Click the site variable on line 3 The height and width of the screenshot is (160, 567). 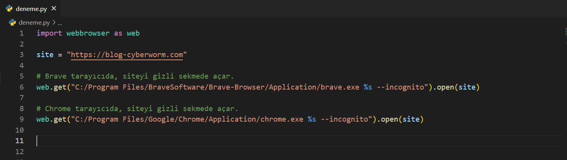click(45, 54)
